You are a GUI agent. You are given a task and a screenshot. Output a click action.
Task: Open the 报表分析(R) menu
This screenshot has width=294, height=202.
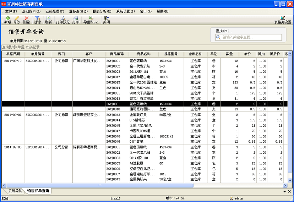102,11
